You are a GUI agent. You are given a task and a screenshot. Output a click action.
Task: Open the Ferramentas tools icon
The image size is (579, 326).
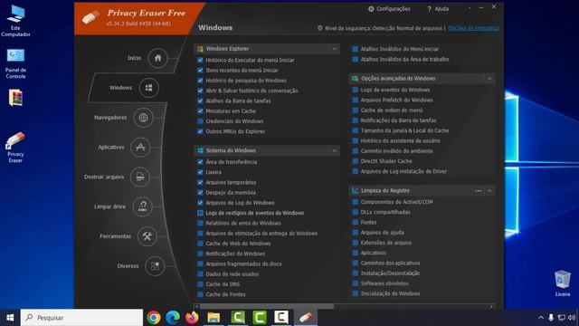[x=147, y=235]
